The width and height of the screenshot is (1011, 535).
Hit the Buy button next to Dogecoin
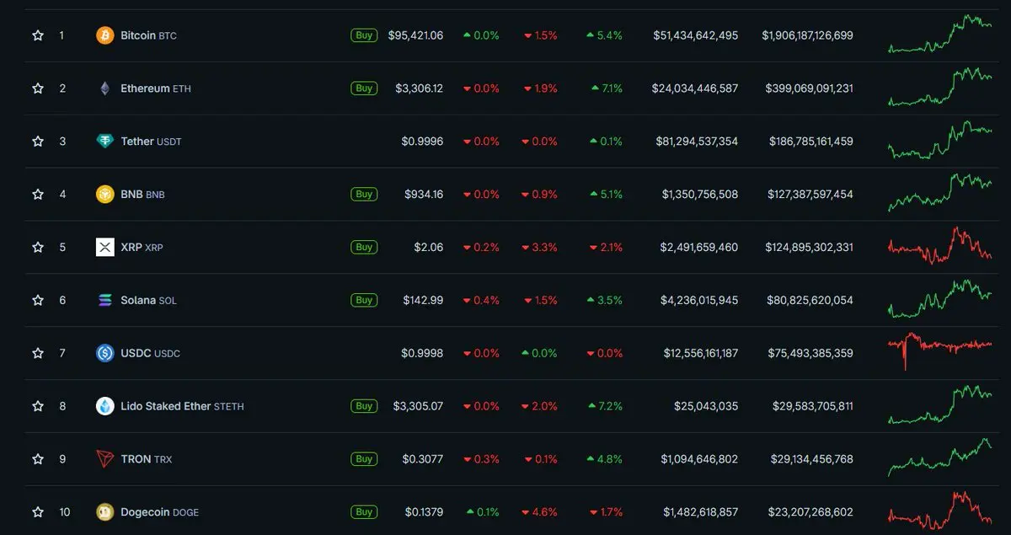click(x=364, y=511)
